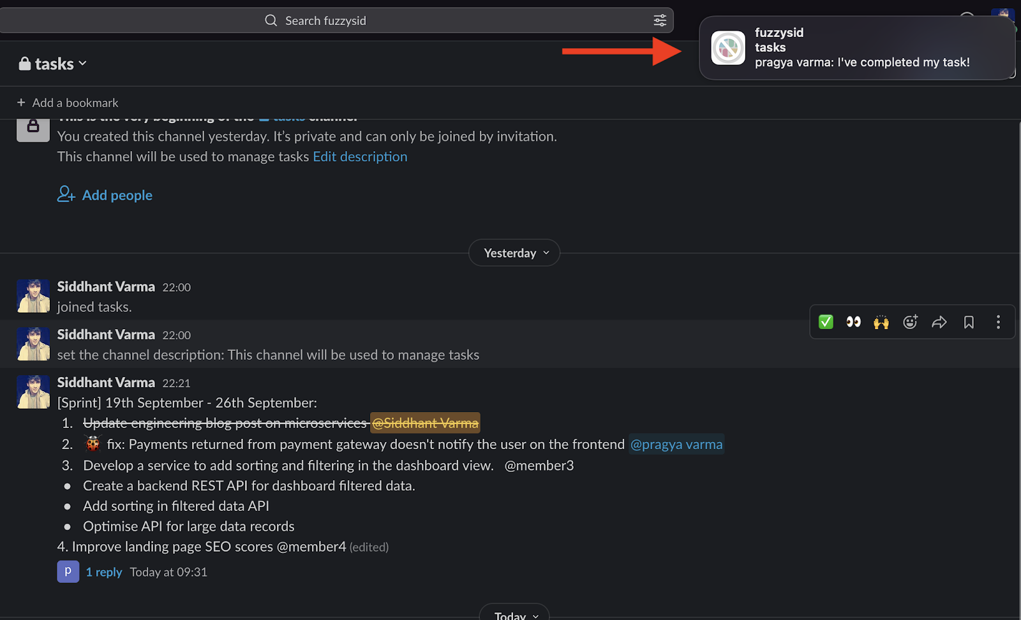The width and height of the screenshot is (1021, 620).
Task: Open the 1 reply thread
Action: pos(103,572)
